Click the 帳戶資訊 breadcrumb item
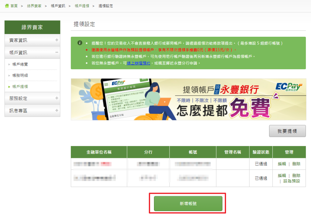Screen dimensions: 311x215 pos(58,6)
